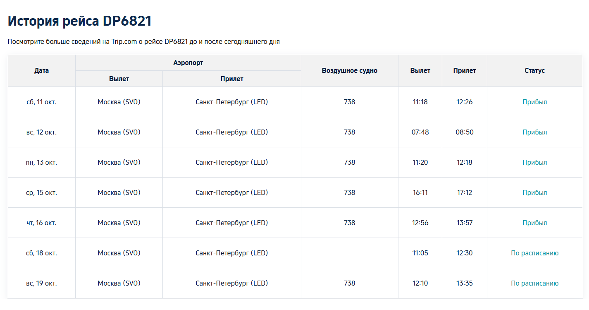
Task: Click the 'Аэропорт' header cell
Action: click(188, 62)
